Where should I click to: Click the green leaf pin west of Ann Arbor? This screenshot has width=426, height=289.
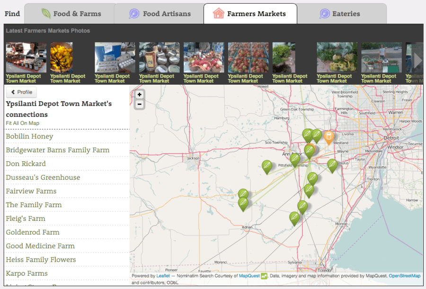[x=267, y=166]
